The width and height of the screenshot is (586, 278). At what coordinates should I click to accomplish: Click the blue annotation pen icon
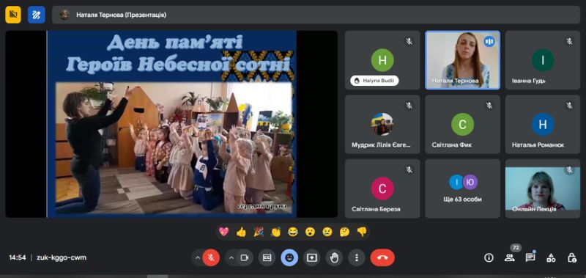(36, 15)
